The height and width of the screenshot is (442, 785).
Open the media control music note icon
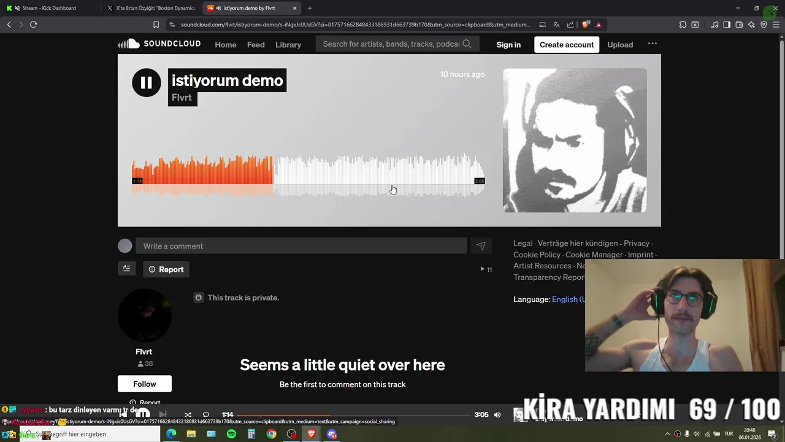click(x=714, y=25)
